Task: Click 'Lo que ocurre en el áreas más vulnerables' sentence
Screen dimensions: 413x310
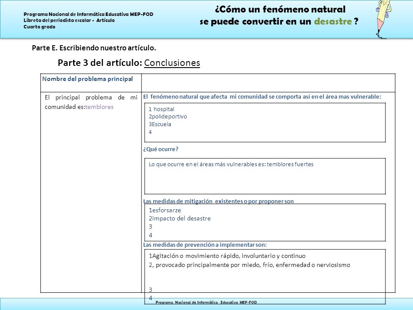Action: tap(231, 164)
